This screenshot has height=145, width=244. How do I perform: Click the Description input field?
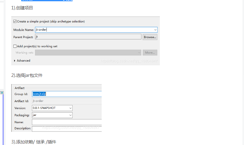(x=67, y=129)
